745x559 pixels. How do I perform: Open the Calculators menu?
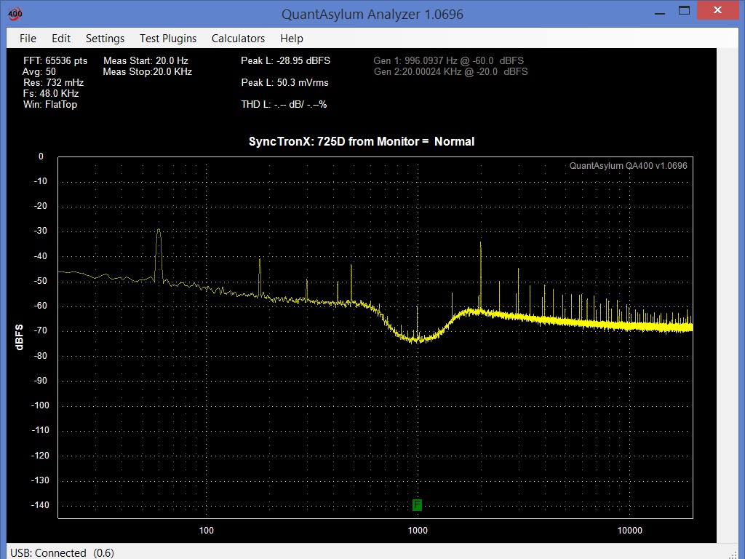point(238,39)
